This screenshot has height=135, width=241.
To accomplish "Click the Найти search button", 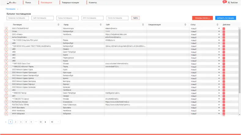I will [135, 18].
